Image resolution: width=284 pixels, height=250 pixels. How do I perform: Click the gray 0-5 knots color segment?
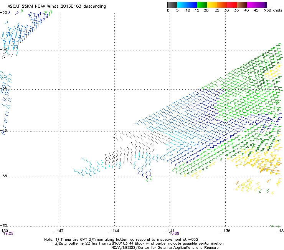(172, 5)
